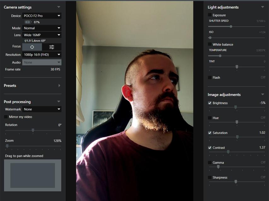269x201 pixels.
Task: Enable the White balance checkbox
Action: 210,45
